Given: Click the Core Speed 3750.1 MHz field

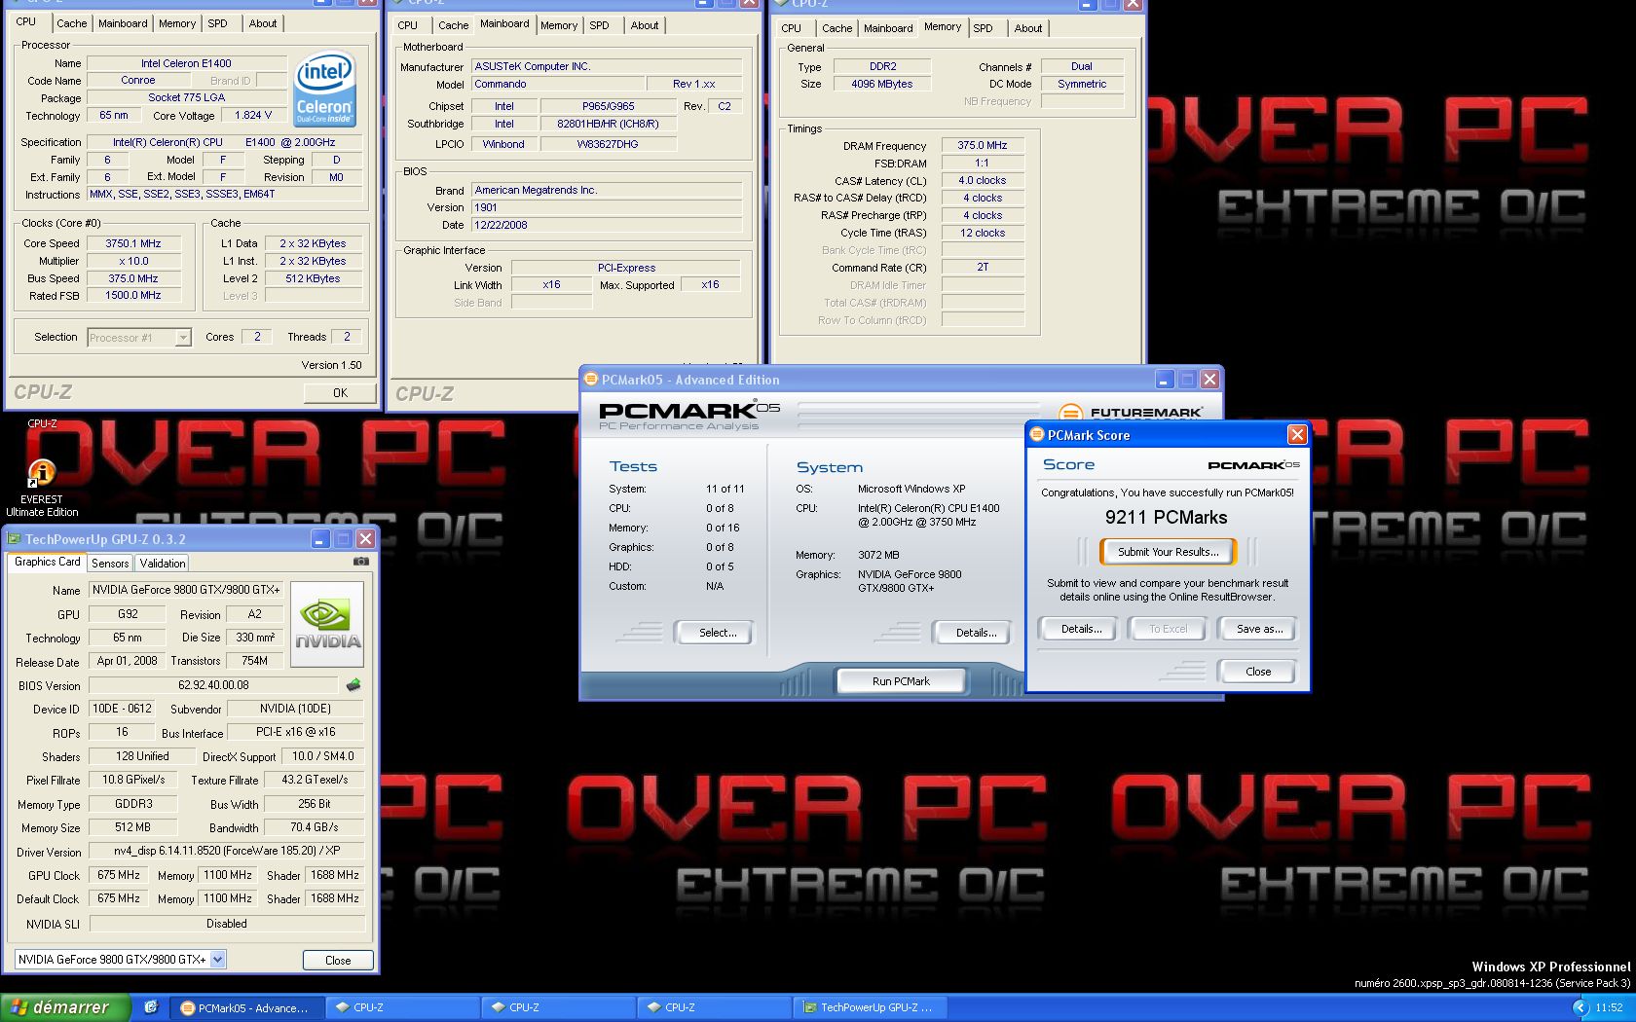Looking at the screenshot, I should pos(133,243).
